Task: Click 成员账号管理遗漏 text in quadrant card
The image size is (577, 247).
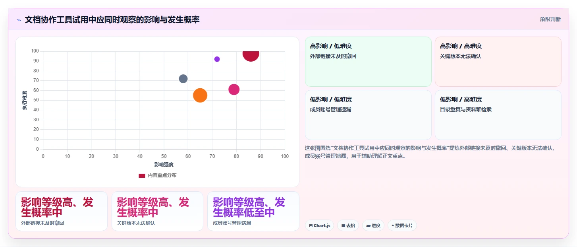Action: 330,109
